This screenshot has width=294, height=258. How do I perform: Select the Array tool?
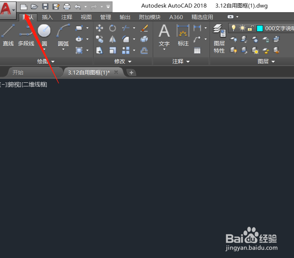[x=126, y=50]
